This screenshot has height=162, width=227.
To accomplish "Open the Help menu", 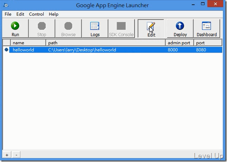I will tap(53, 14).
